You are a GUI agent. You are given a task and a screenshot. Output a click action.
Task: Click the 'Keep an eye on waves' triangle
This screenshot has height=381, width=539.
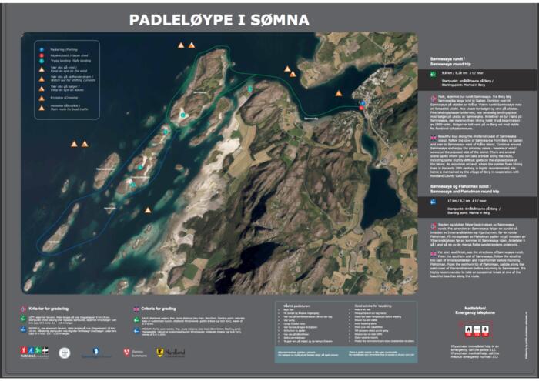tap(42, 89)
